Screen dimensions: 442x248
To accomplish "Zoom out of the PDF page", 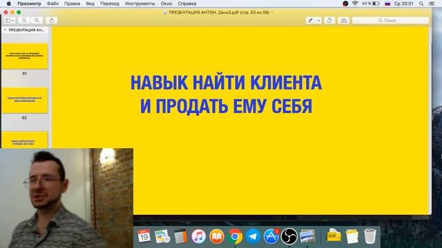I will coord(24,20).
